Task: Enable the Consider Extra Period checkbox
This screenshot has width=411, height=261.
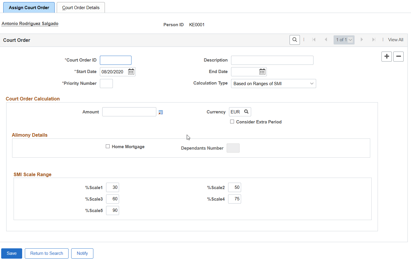Action: pos(232,121)
